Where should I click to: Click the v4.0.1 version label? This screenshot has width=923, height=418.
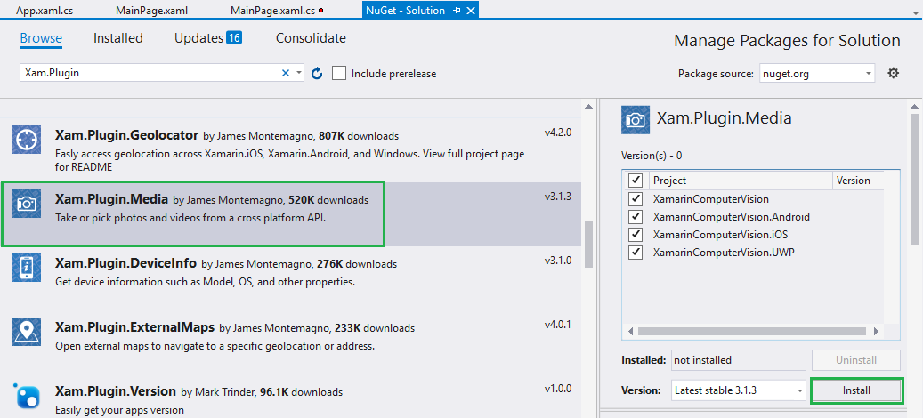558,325
